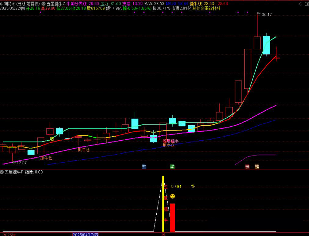Viewport: 309px width, 236px height.
Task: Click the 榜 ranking marker icon
Action: pyautogui.click(x=257, y=167)
